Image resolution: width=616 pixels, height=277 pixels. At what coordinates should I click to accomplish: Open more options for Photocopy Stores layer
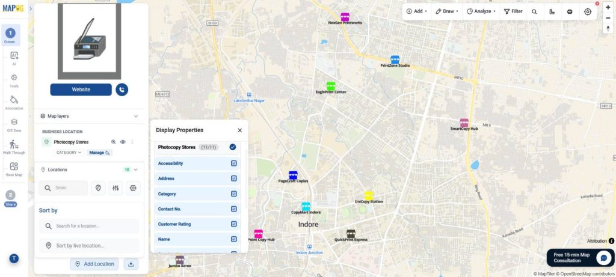pos(132,142)
